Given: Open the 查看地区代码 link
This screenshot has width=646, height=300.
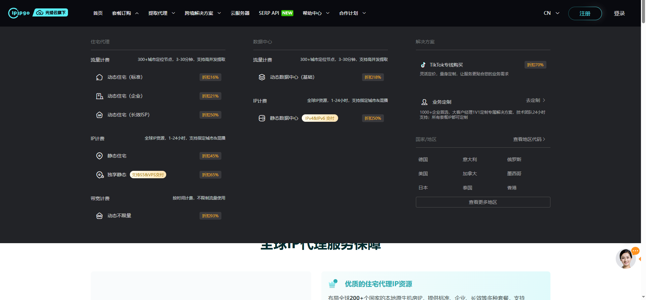Looking at the screenshot, I should pyautogui.click(x=529, y=139).
